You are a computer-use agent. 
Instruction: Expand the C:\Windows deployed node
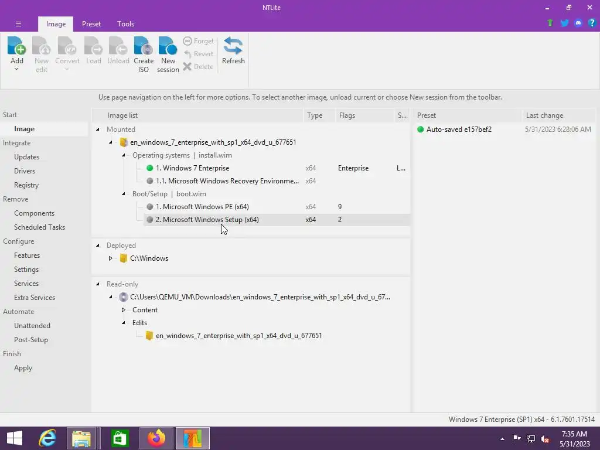(111, 258)
